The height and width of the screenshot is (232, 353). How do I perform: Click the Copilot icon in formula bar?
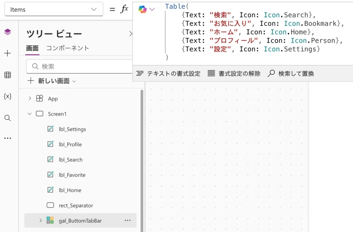click(x=142, y=9)
